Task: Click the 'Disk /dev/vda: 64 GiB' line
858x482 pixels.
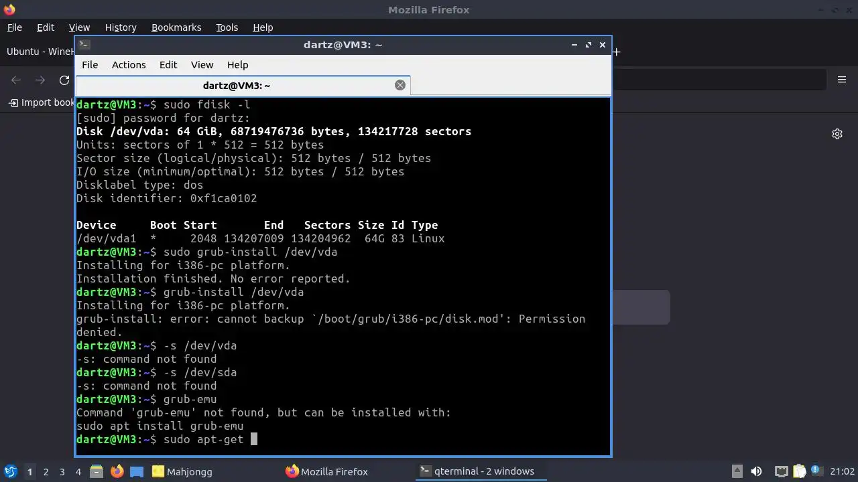Action: click(x=273, y=131)
